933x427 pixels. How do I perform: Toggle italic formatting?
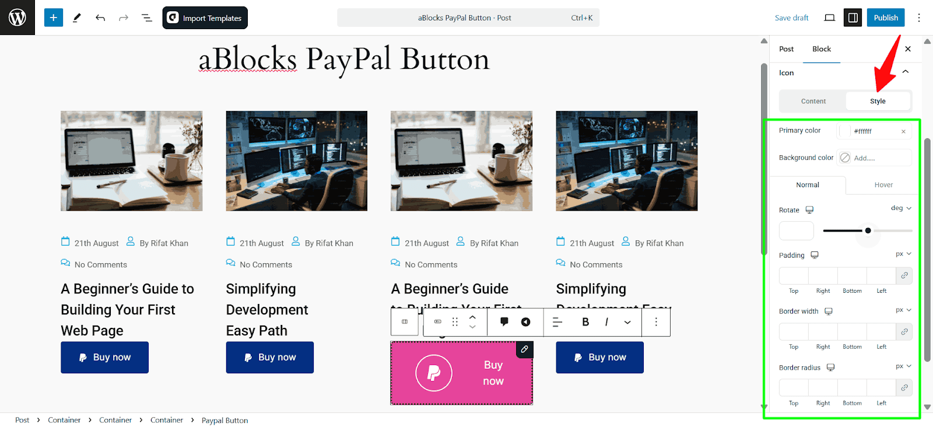606,321
